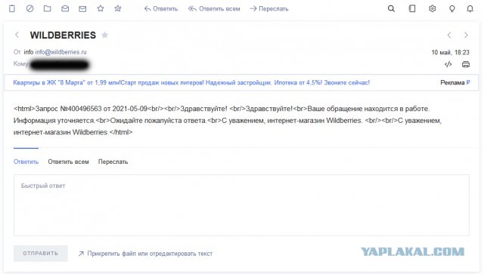Mark as unread closed-envelope icon
Image resolution: width=484 pixels, height=274 pixels.
(x=82, y=9)
